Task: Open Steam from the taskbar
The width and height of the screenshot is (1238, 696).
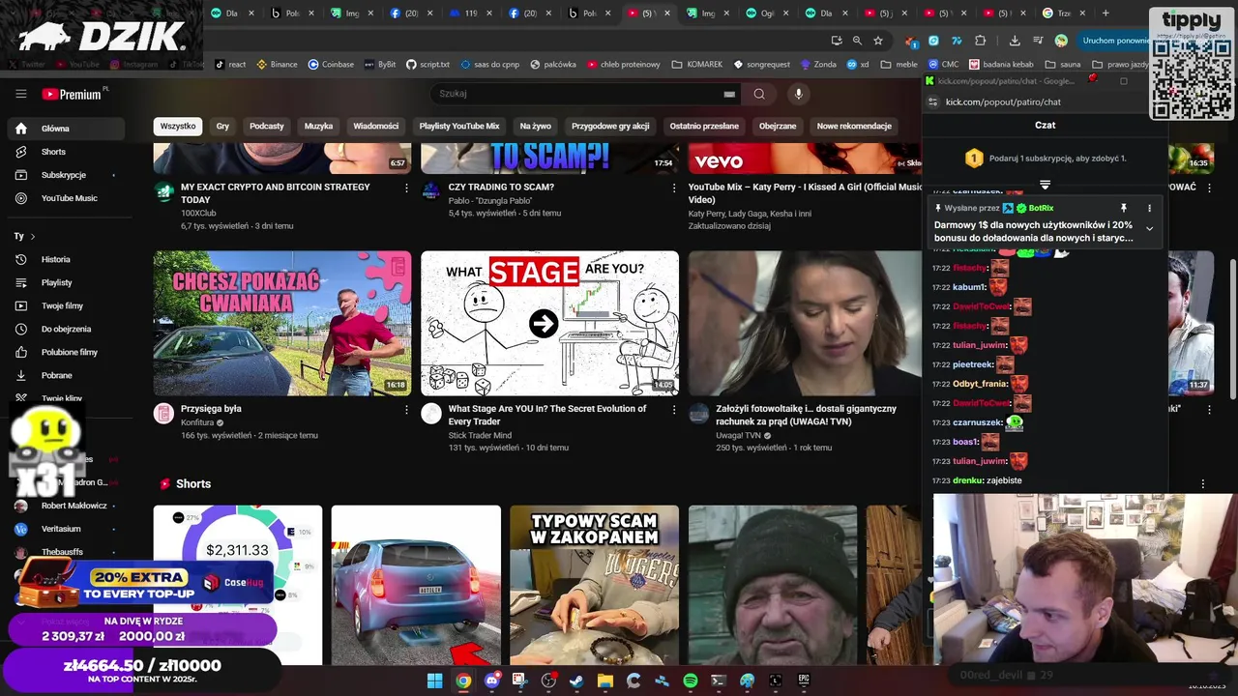Action: pyautogui.click(x=576, y=681)
